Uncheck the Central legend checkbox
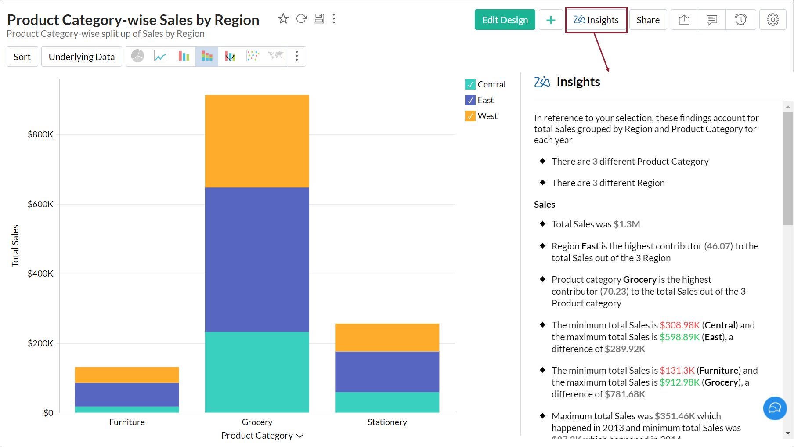The width and height of the screenshot is (794, 447). pos(470,84)
